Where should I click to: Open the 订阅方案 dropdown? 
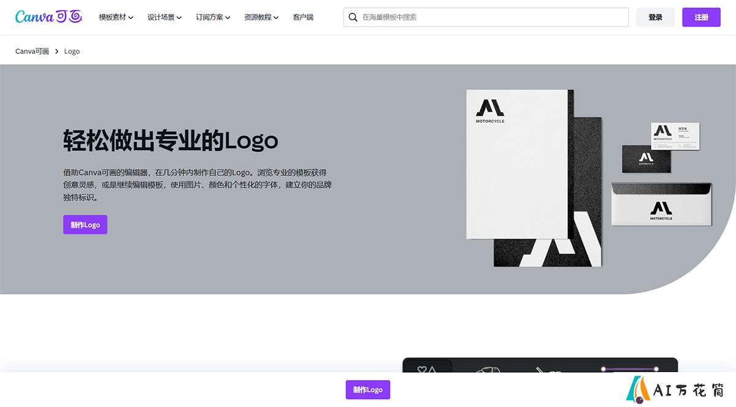pos(213,17)
